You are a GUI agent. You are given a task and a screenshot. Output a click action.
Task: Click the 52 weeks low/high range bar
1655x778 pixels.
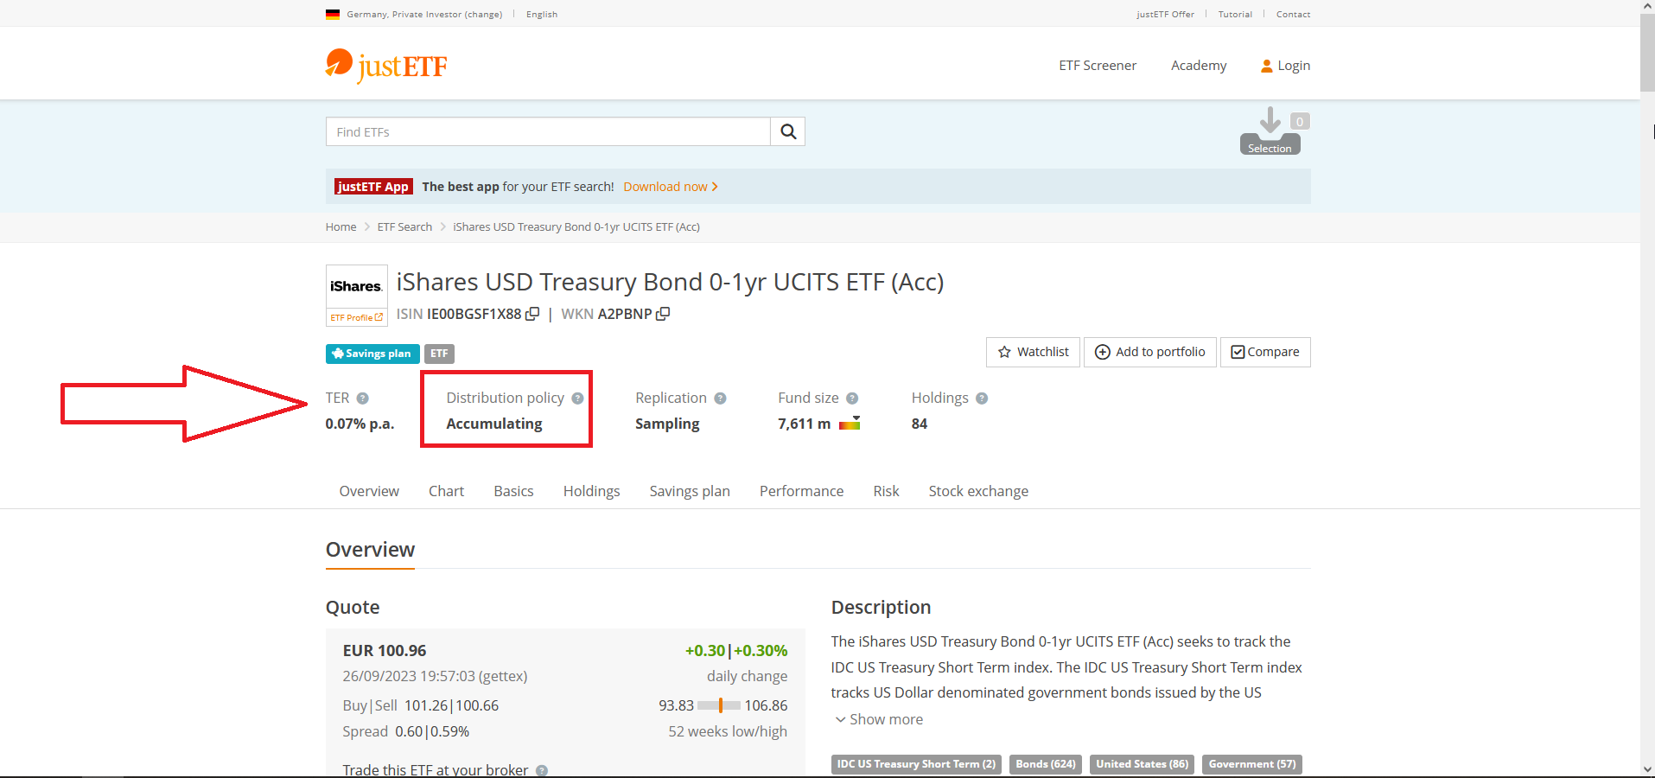coord(719,705)
